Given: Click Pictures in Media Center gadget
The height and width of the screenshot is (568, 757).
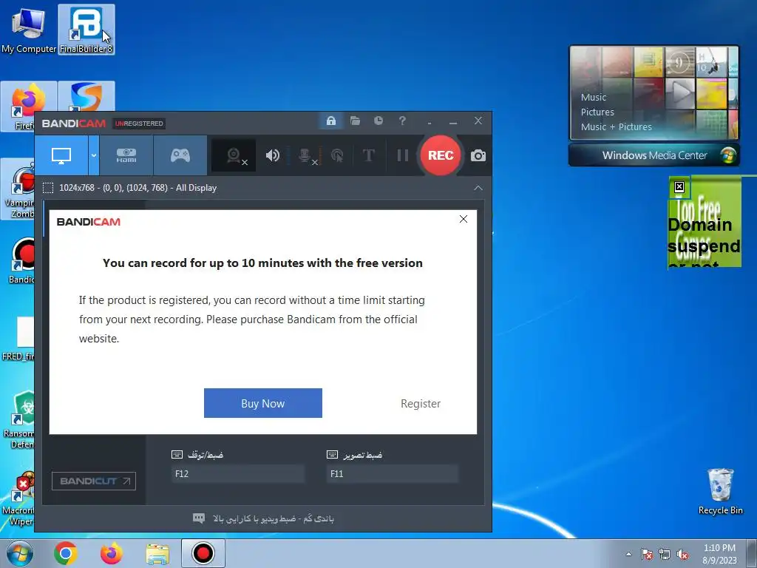Looking at the screenshot, I should coord(597,112).
